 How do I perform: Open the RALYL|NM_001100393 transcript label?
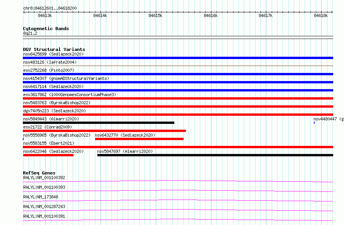point(44,187)
